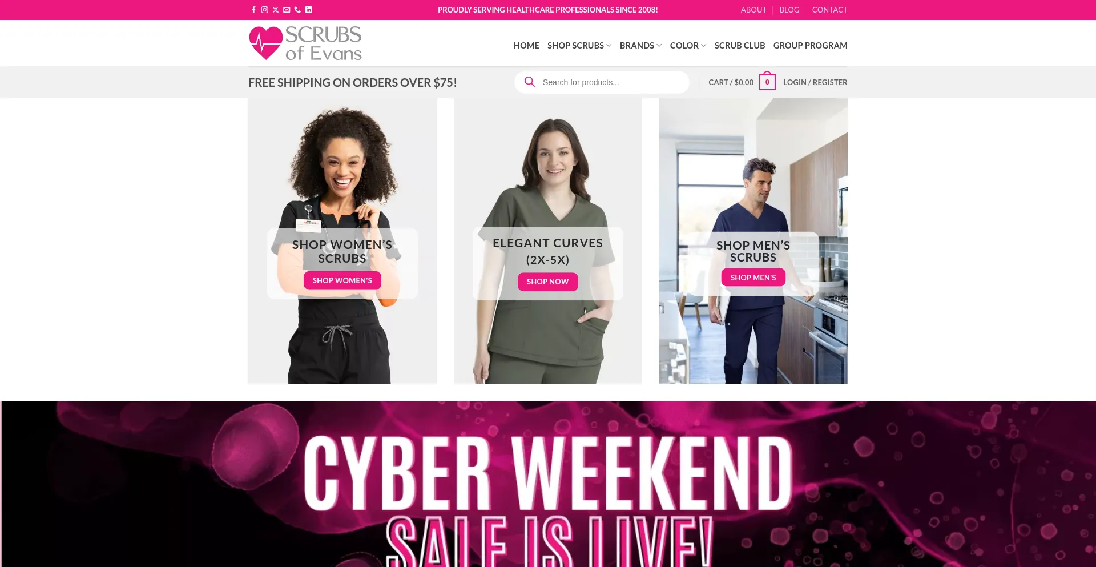Expand the Shop Scrubs dropdown menu

(x=579, y=45)
